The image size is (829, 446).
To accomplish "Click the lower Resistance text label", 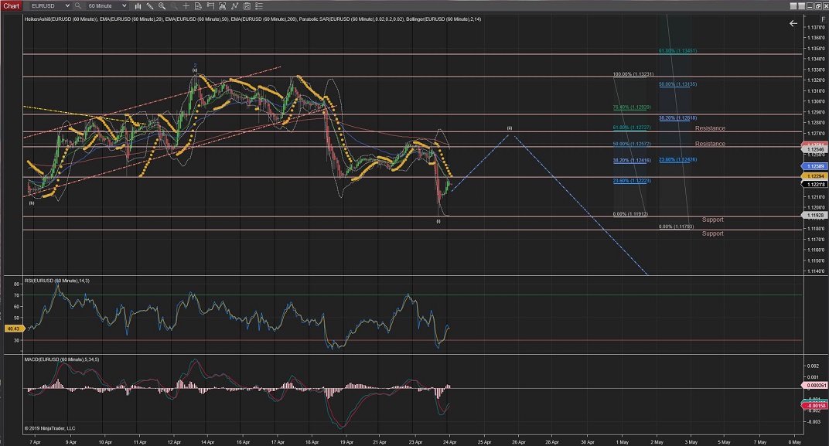I will pos(710,144).
